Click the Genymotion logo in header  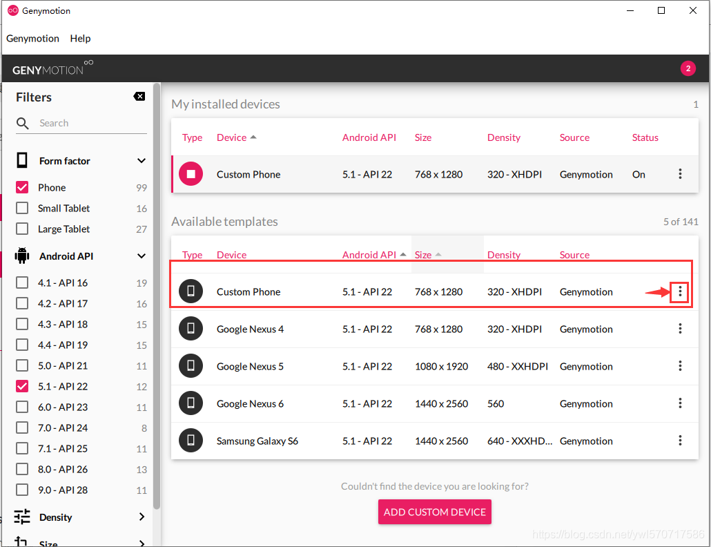(52, 68)
